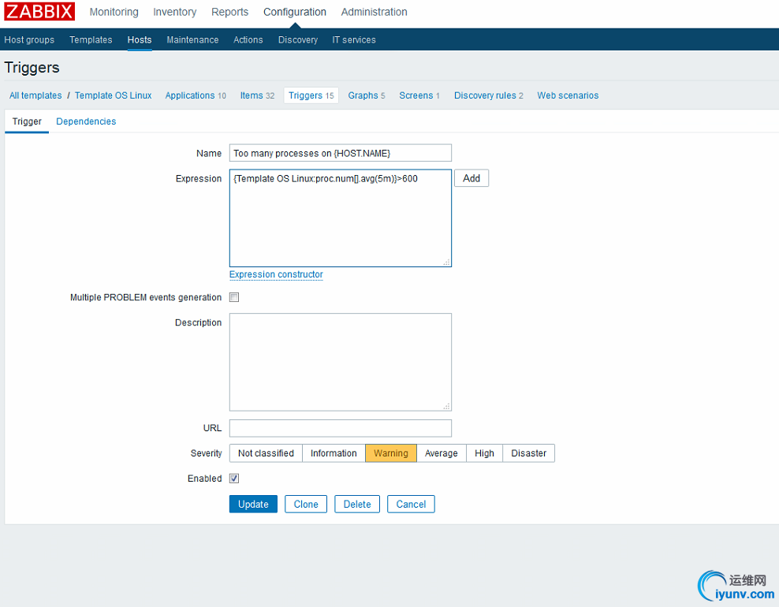
Task: Click the Clone button
Action: pyautogui.click(x=306, y=505)
